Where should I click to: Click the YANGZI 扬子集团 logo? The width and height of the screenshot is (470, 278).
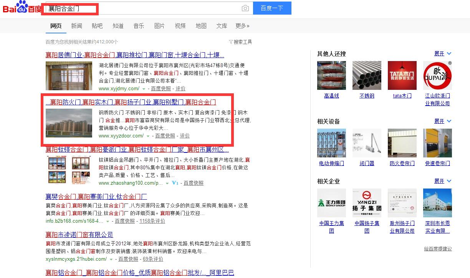pos(367,203)
